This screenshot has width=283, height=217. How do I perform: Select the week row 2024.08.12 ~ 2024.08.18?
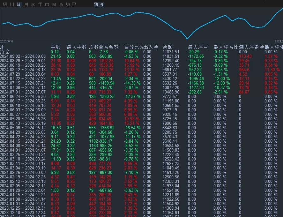click(142, 70)
